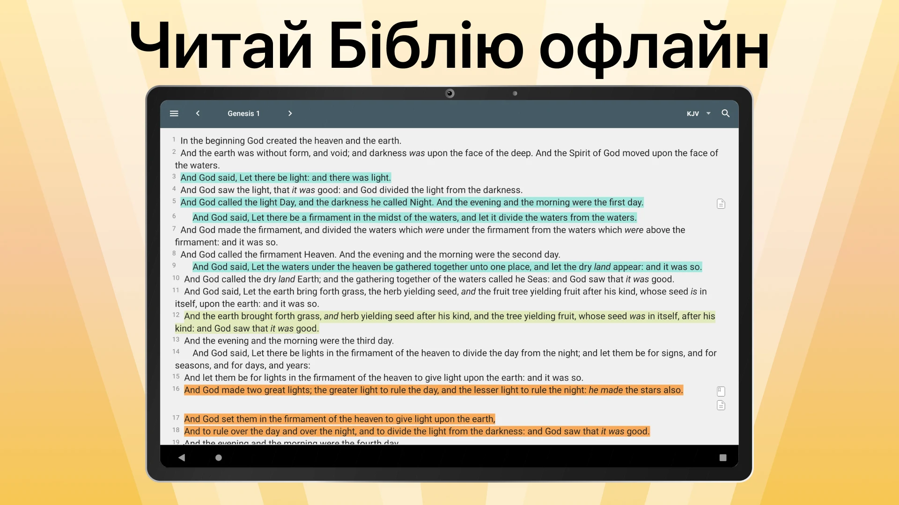Open the bookmark icon beside verse 16
The width and height of the screenshot is (899, 505).
(721, 391)
